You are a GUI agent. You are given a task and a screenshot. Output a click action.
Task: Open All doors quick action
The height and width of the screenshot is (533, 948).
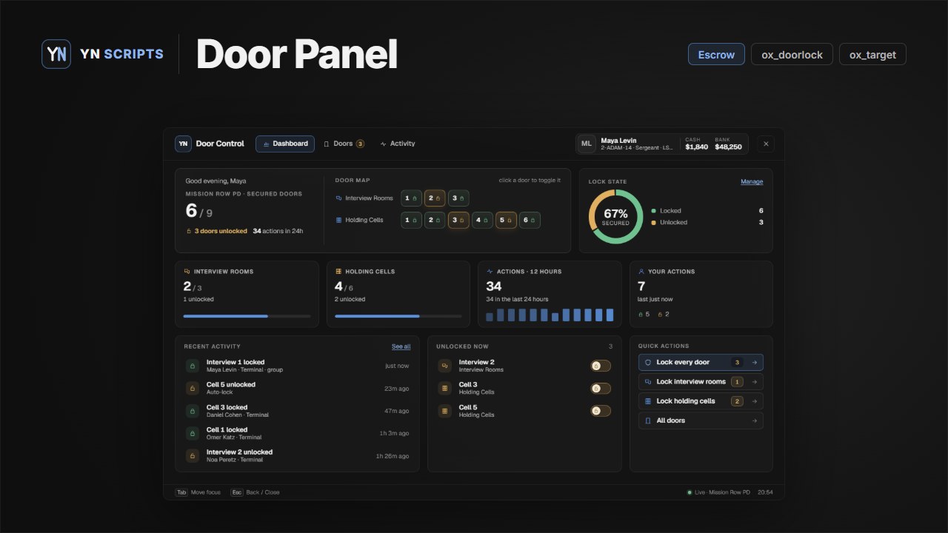coord(701,420)
